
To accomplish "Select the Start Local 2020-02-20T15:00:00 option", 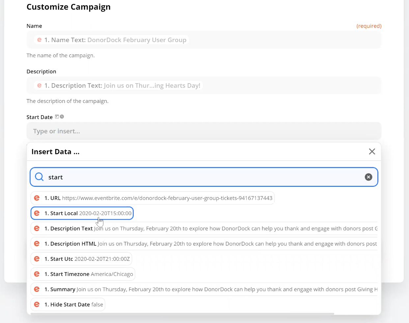I will click(x=82, y=213).
